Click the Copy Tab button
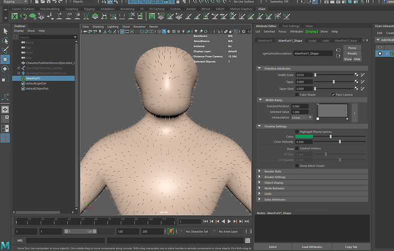 pyautogui.click(x=351, y=246)
